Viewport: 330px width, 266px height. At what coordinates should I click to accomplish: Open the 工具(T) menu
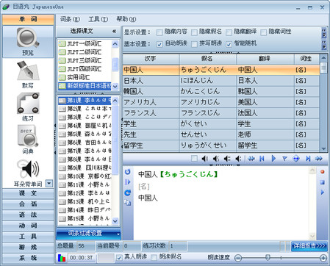(98, 19)
